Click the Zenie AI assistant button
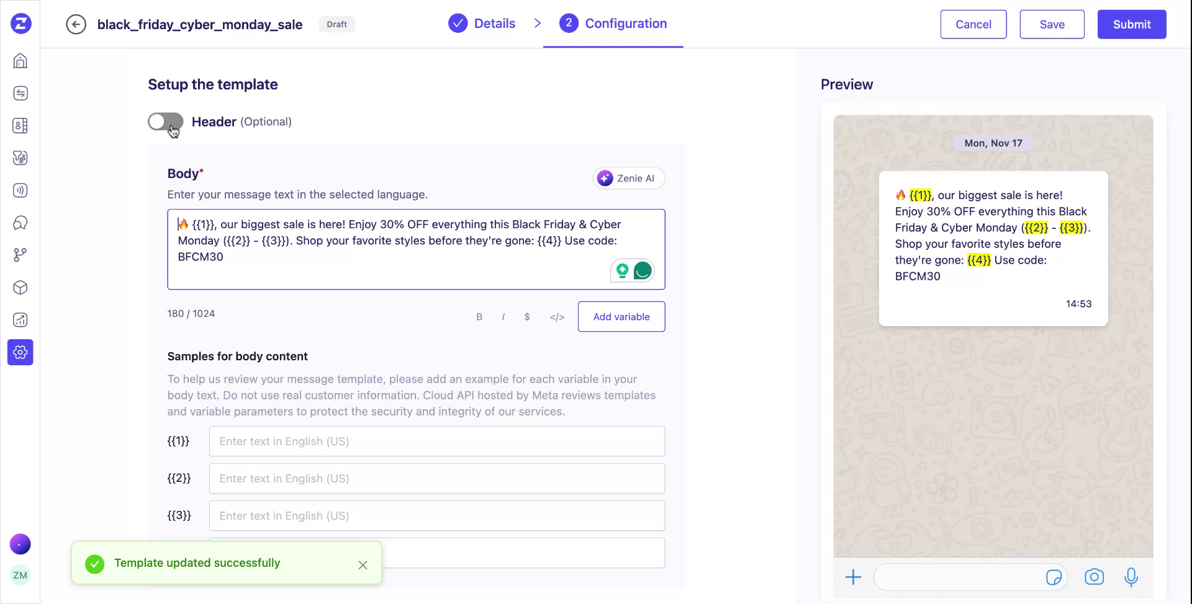Screen dimensions: 1192x604 [x=628, y=178]
